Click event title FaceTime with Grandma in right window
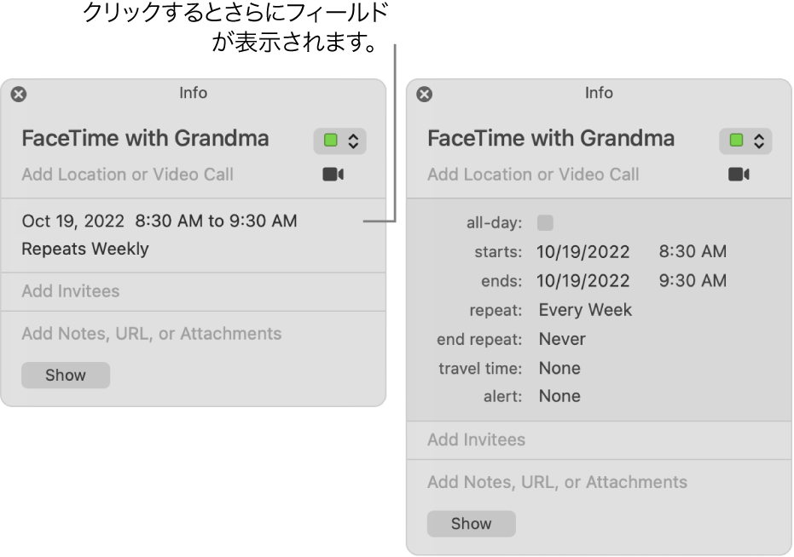 (x=551, y=139)
